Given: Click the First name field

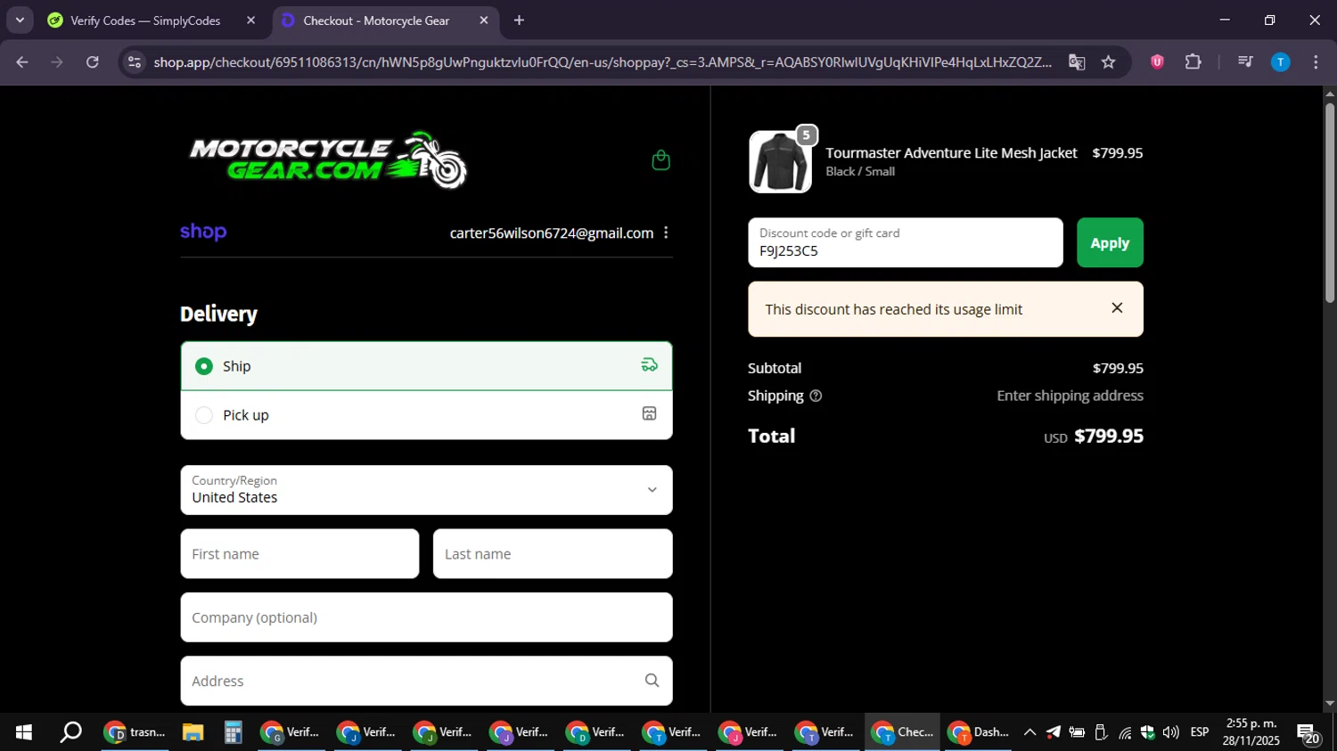Looking at the screenshot, I should point(299,554).
